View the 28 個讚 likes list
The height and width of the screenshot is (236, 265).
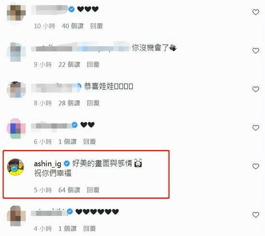tap(69, 103)
